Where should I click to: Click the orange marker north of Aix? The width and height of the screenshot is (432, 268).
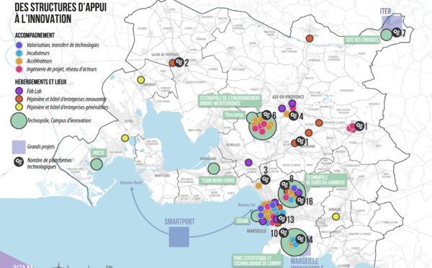click(x=310, y=38)
